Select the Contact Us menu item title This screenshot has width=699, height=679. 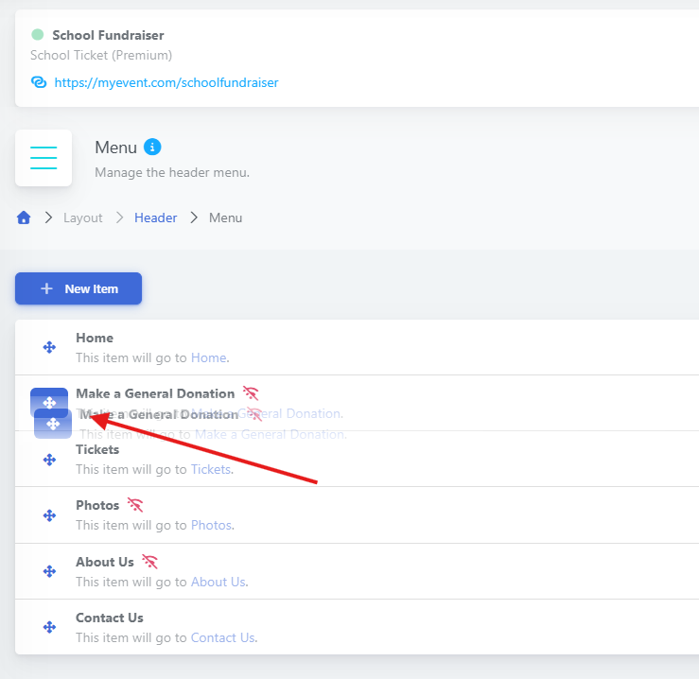point(110,618)
